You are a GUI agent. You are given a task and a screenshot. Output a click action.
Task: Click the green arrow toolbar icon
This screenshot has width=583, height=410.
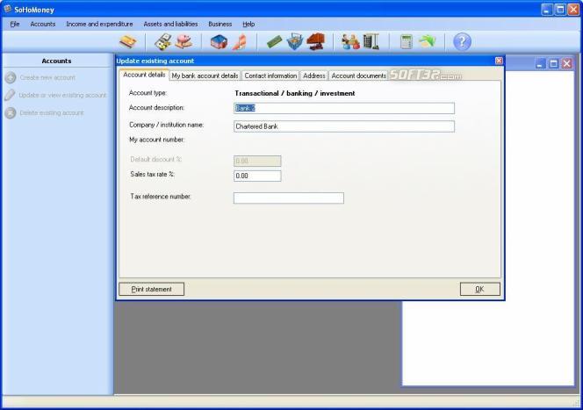[x=427, y=41]
